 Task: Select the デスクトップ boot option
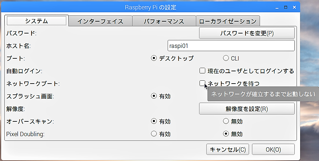click(154, 58)
